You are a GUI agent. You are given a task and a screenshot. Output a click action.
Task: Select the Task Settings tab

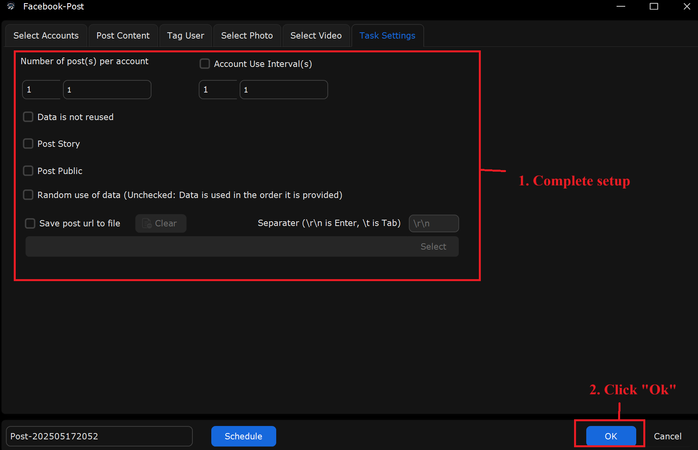click(x=387, y=35)
